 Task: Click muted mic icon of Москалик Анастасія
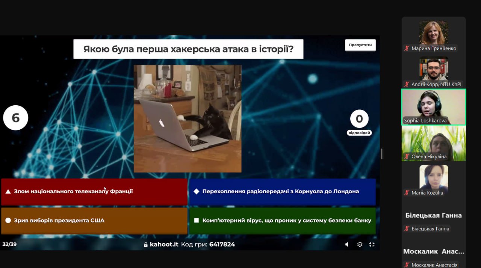tap(407, 265)
